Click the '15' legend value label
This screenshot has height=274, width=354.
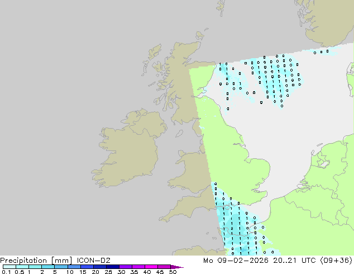pos(83,272)
